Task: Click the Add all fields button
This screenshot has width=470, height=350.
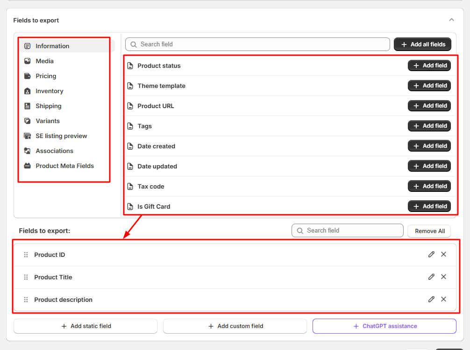Action: tap(422, 44)
